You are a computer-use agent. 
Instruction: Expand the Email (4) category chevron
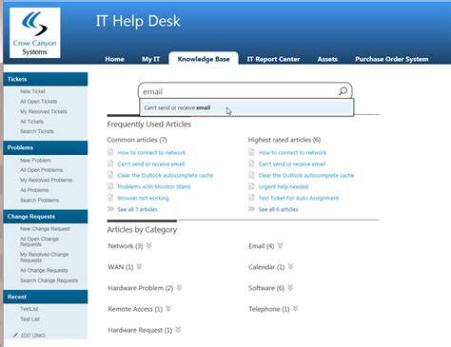coord(280,245)
